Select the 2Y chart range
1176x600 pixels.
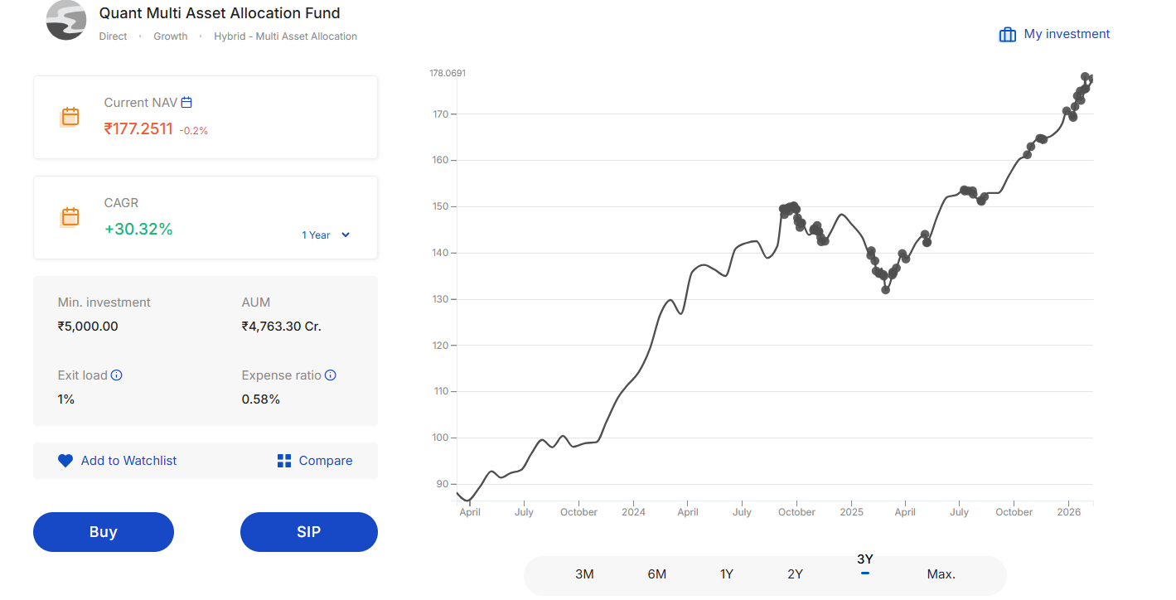(x=795, y=574)
